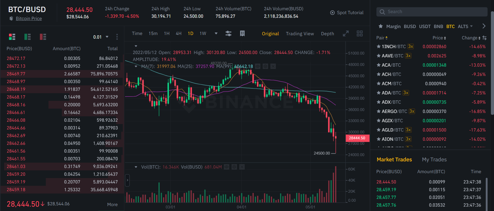Open Vol indicator settings gear
494x211 pixels.
pos(234,167)
